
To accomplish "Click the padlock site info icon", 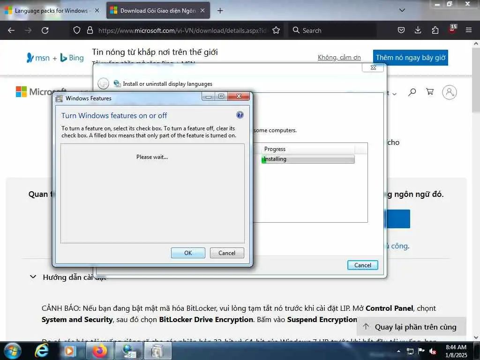I will click(x=90, y=30).
